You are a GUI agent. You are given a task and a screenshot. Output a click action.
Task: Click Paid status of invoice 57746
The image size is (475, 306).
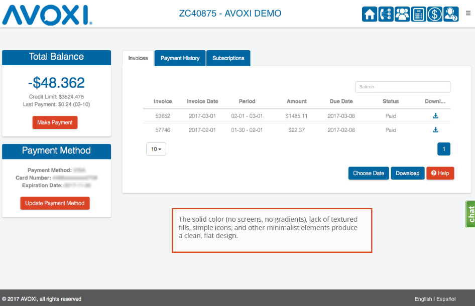point(391,130)
